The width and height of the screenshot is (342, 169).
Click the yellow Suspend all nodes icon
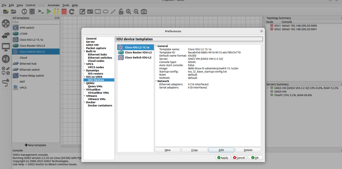(x=56, y=12)
